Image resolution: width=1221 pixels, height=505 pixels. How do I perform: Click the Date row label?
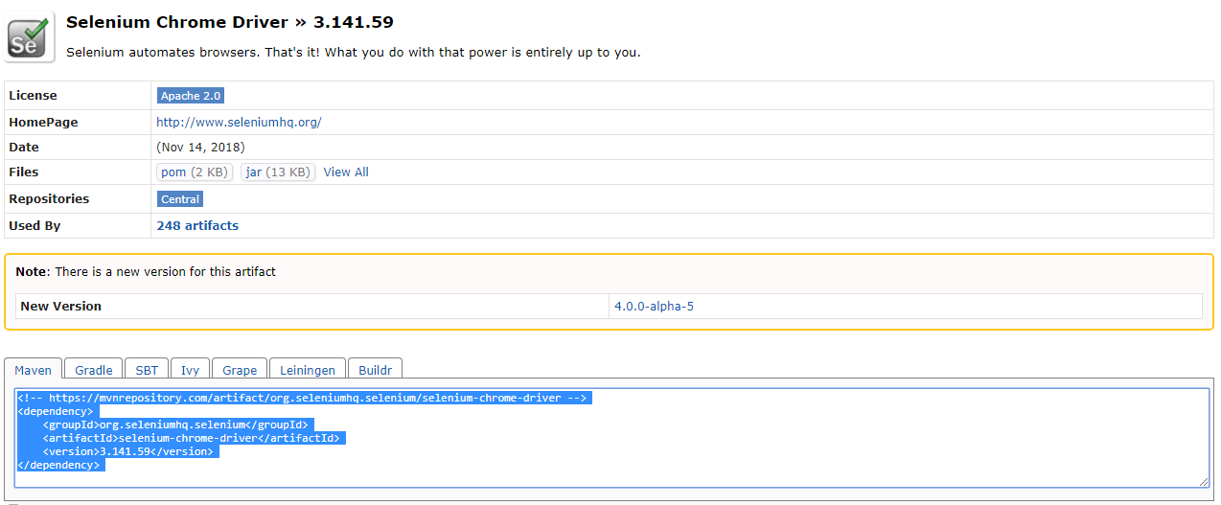[24, 148]
